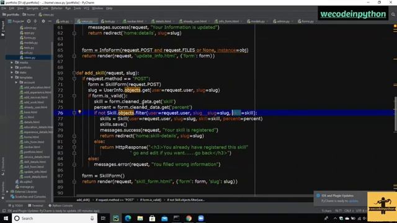Image resolution: width=397 pixels, height=223 pixels.
Task: Open the Run menu
Action: coord(68,8)
